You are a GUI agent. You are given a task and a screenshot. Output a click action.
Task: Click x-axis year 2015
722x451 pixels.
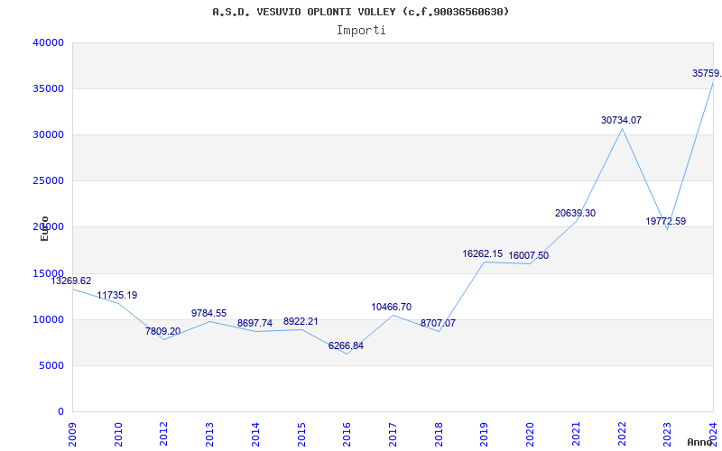tap(301, 435)
